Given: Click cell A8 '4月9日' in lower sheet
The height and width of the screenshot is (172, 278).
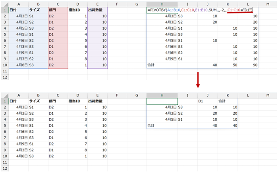Looking at the screenshot, I should tap(19, 144).
